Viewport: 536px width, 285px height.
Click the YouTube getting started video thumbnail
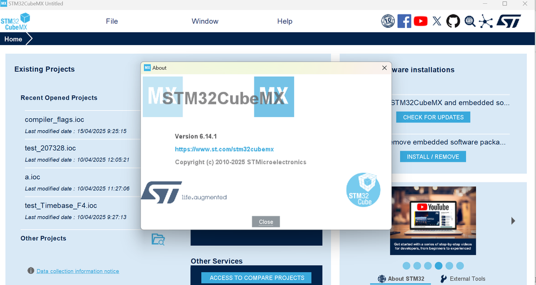click(x=433, y=221)
